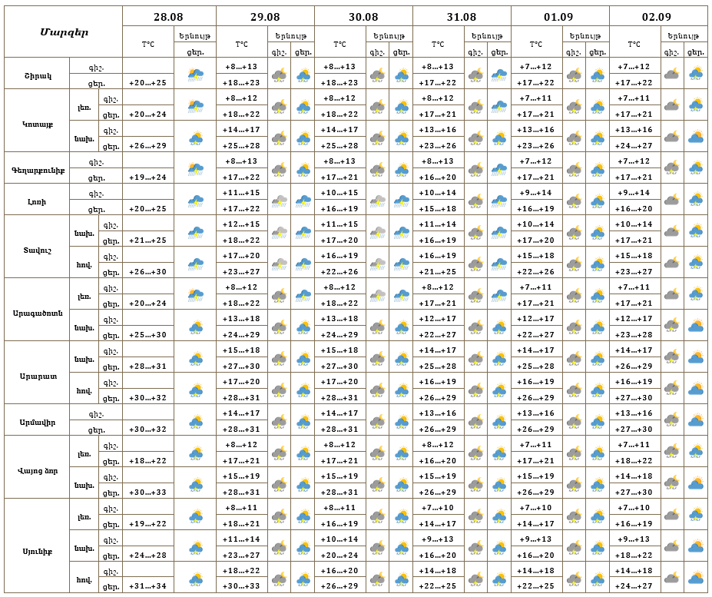Screen dimensions: 712x597
Task: Click Շիրակ weather icon under 28.08
Action: click(x=196, y=74)
